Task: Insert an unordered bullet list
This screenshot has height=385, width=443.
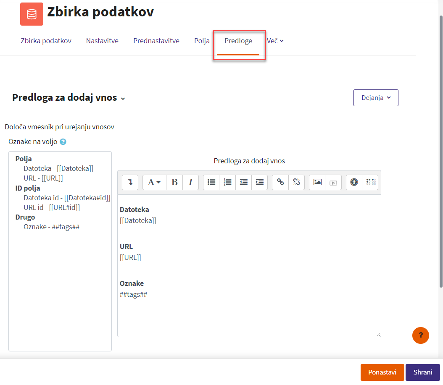Action: [211, 182]
